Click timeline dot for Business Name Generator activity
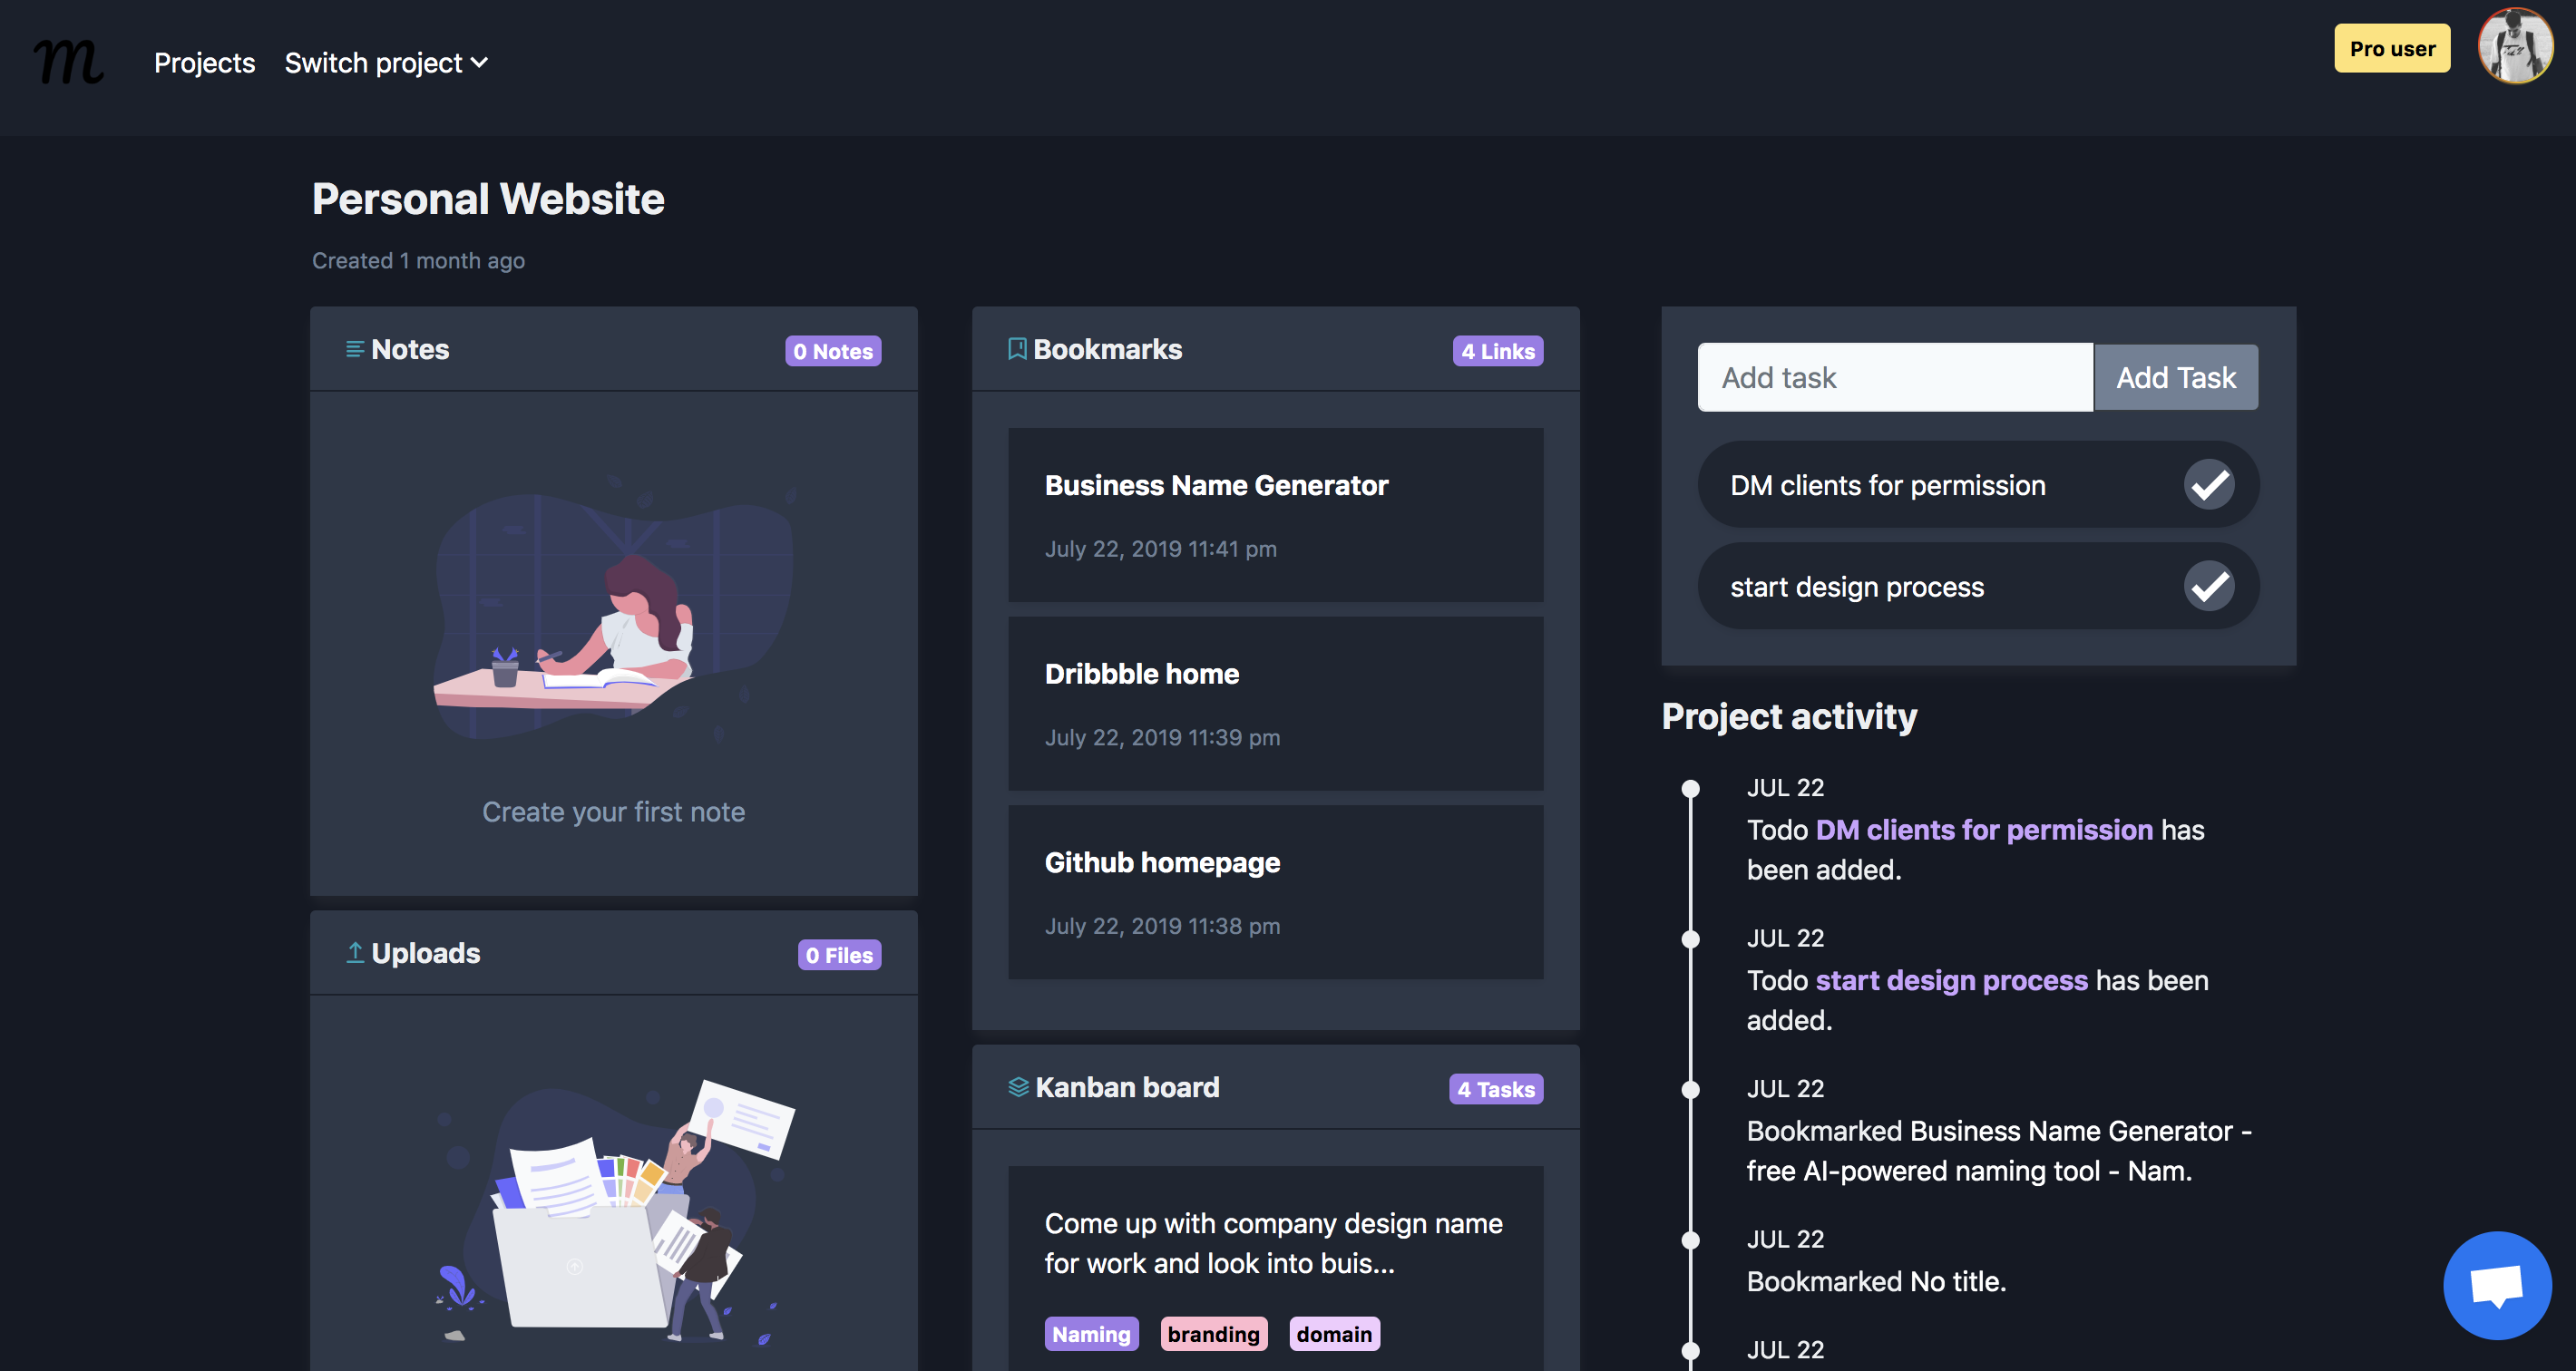Image resolution: width=2576 pixels, height=1371 pixels. click(1690, 1090)
